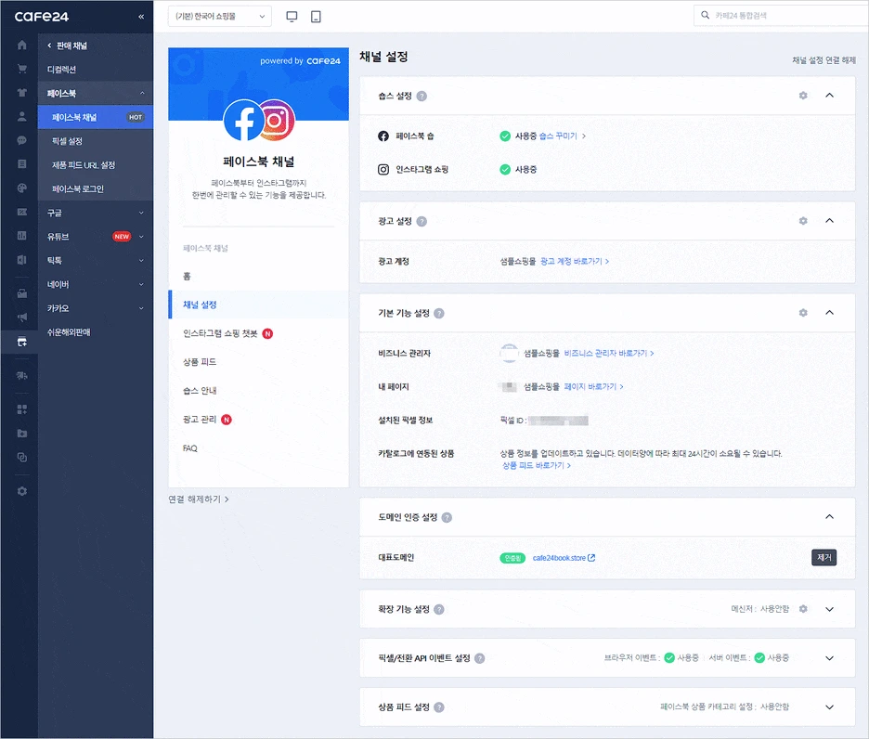This screenshot has height=739, width=869.
Task: Open the megaphone marketing icon
Action: point(21,318)
